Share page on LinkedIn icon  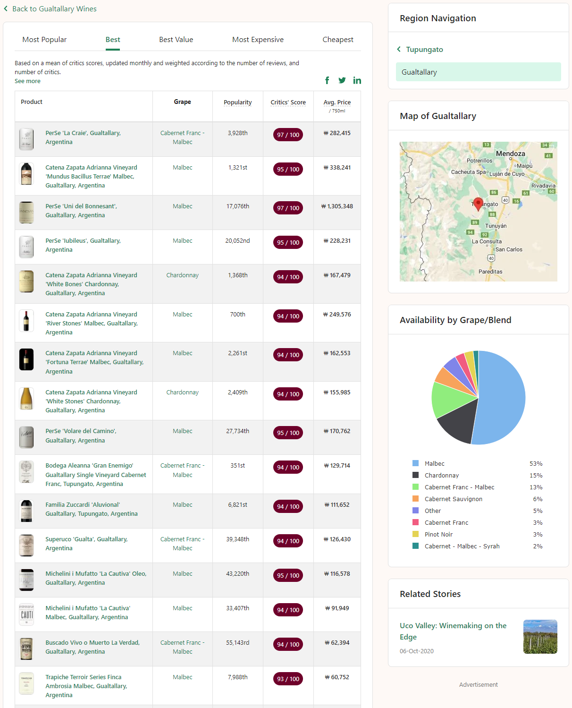pos(357,80)
